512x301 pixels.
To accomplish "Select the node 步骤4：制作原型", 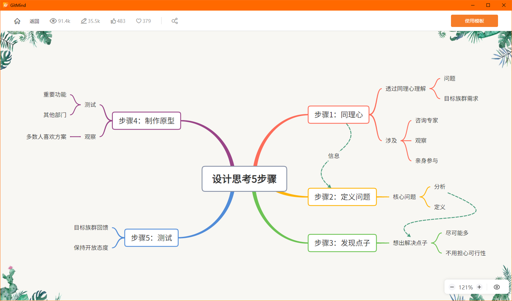I will point(146,121).
